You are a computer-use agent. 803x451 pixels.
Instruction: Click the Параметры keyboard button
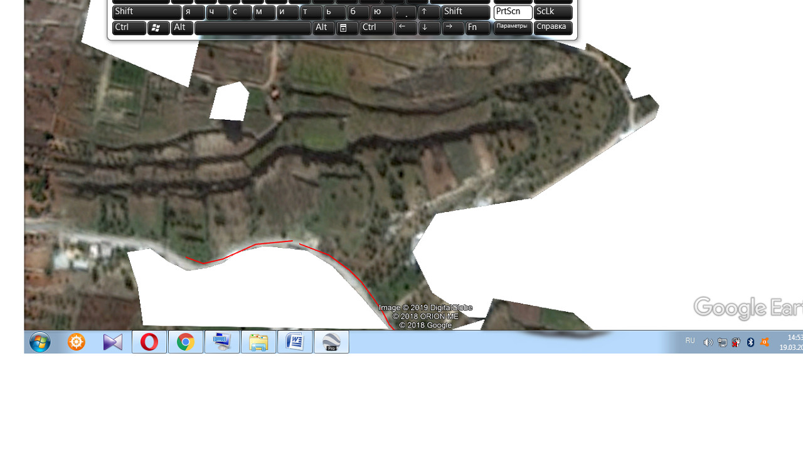(x=513, y=27)
